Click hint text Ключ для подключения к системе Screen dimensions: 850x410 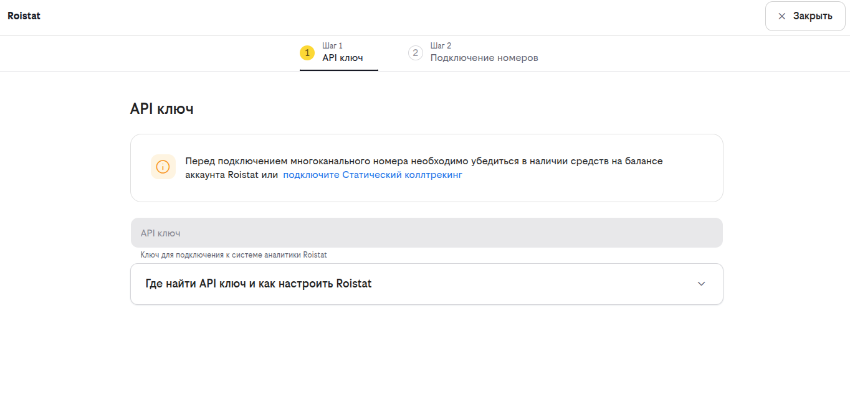(234, 254)
